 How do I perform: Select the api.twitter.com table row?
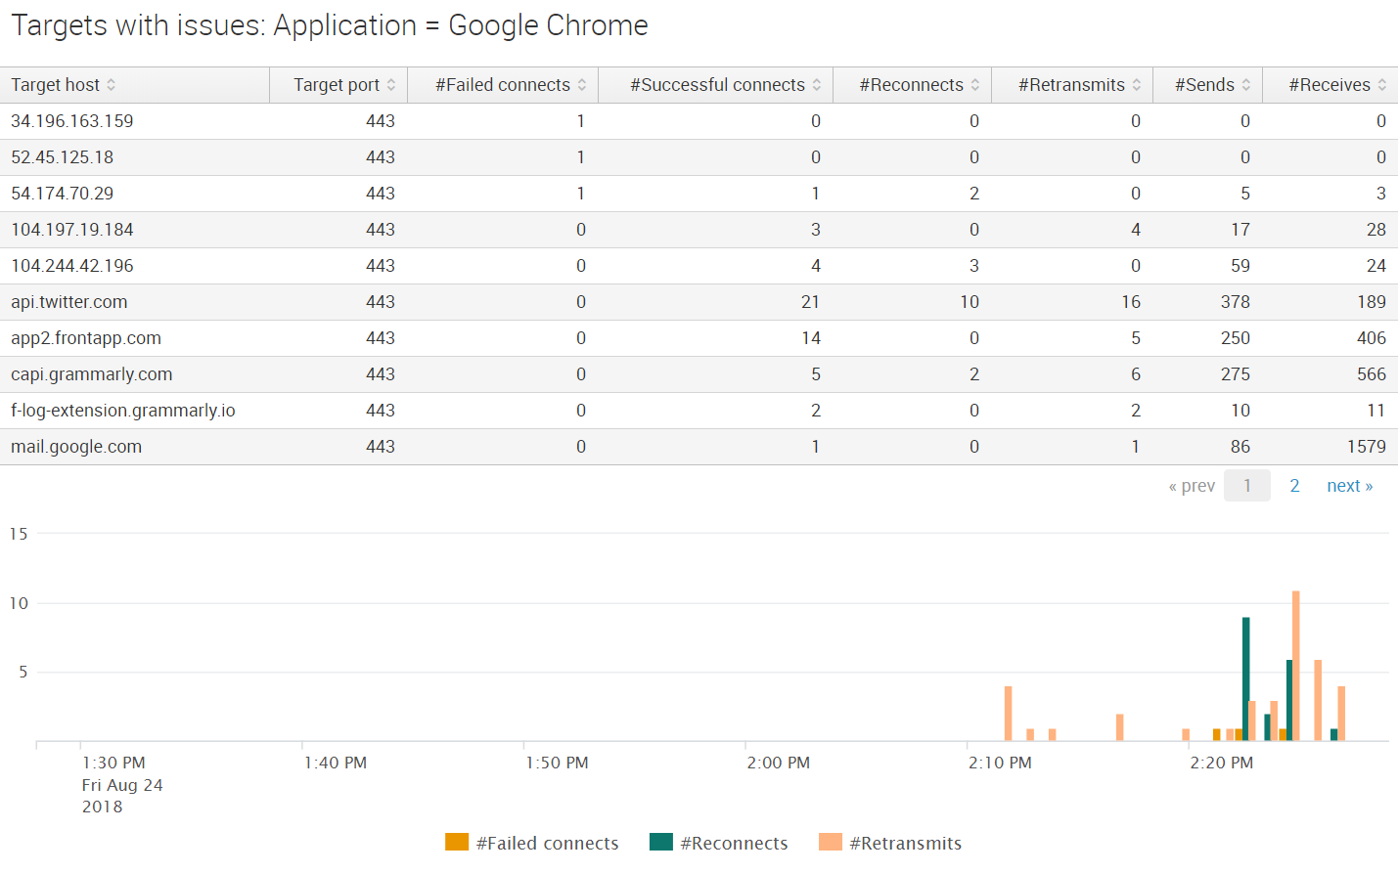coord(68,302)
